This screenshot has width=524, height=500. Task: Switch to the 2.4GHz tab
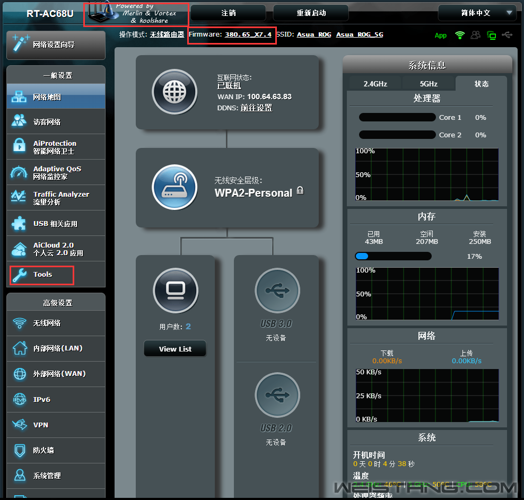pyautogui.click(x=375, y=83)
